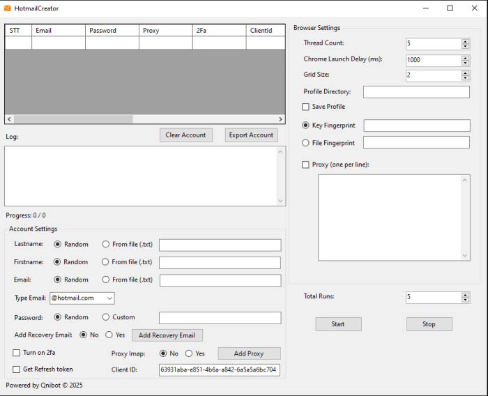The image size is (488, 396).
Task: Click the Password column header
Action: click(x=112, y=31)
